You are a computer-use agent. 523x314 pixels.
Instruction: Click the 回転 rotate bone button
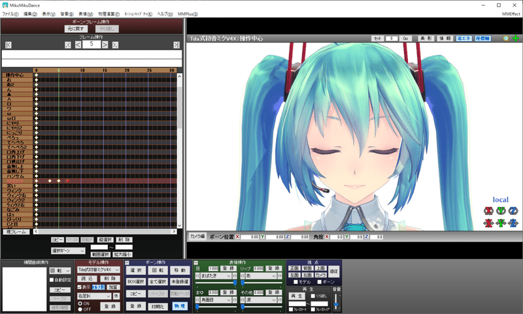[x=158, y=270]
